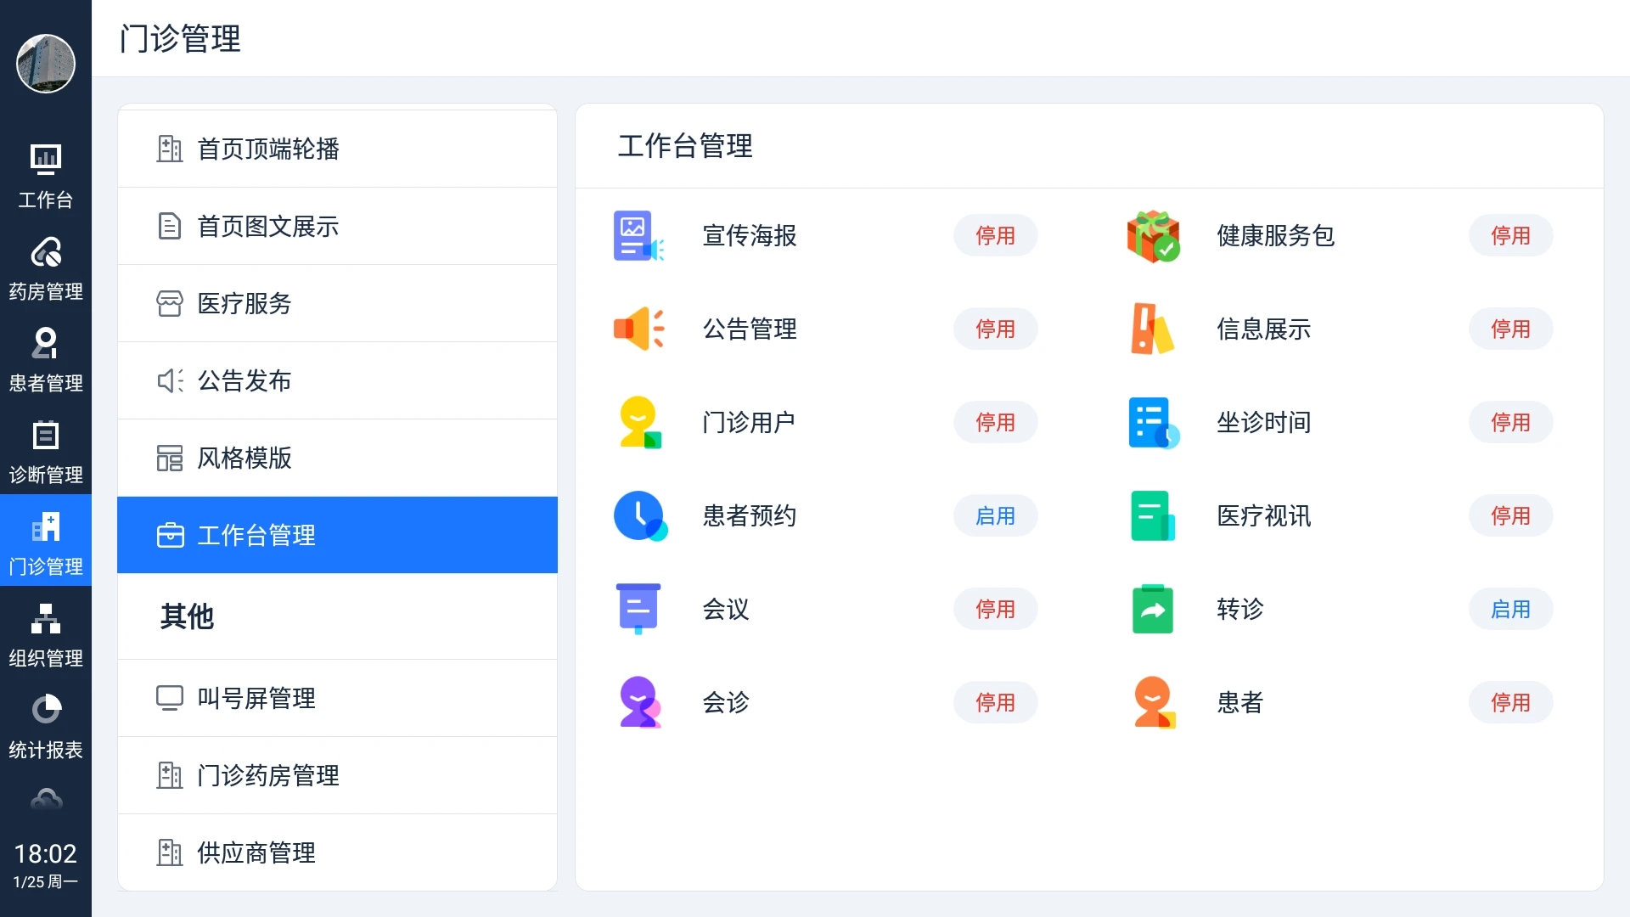Viewport: 1630px width, 917px height.
Task: Open 诊断管理 sidebar section
Action: (x=46, y=451)
